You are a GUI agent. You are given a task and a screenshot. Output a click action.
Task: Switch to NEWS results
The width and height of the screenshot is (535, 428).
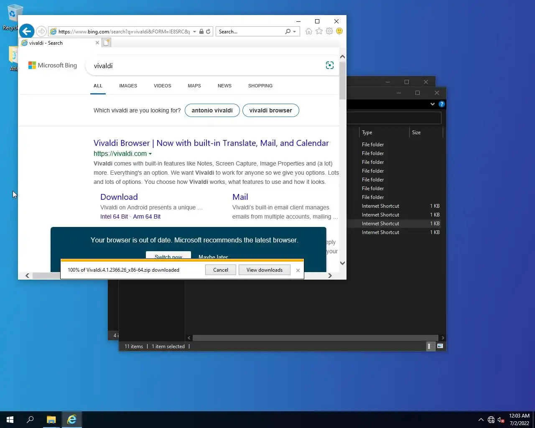(224, 86)
